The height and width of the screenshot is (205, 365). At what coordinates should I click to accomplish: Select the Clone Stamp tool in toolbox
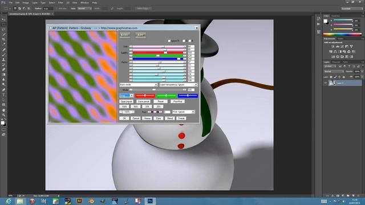pyautogui.click(x=3, y=60)
